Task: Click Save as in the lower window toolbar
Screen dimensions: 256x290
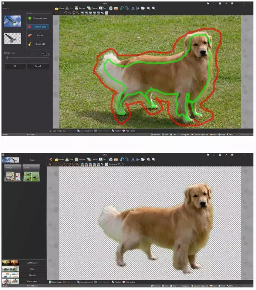Action: tap(80, 159)
